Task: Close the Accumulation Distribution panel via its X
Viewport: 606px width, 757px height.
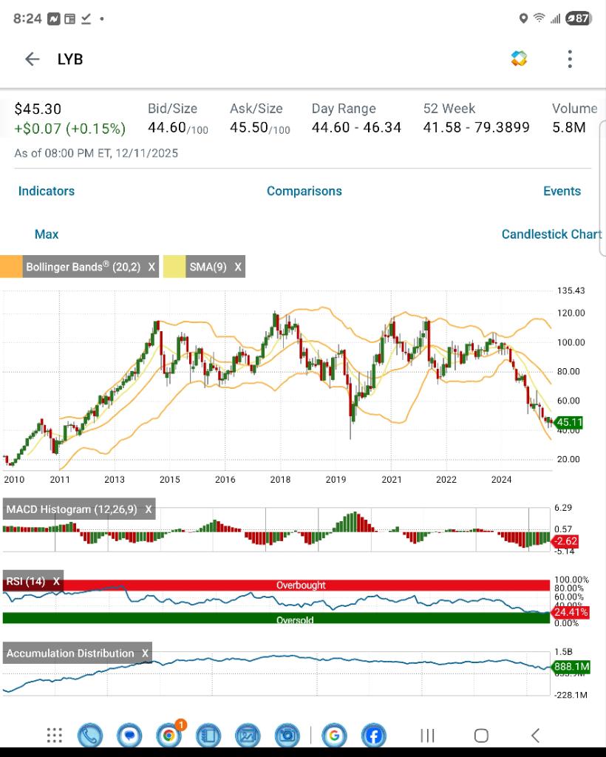Action: tap(145, 654)
